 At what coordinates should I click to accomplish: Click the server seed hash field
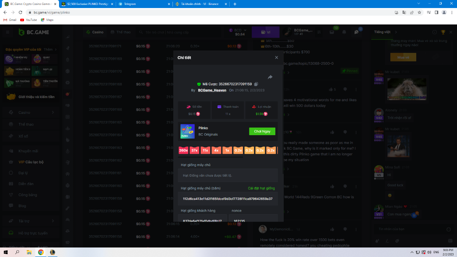[x=228, y=199]
